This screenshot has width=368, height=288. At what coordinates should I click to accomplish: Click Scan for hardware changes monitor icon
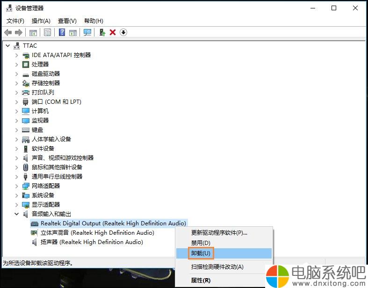point(87,32)
